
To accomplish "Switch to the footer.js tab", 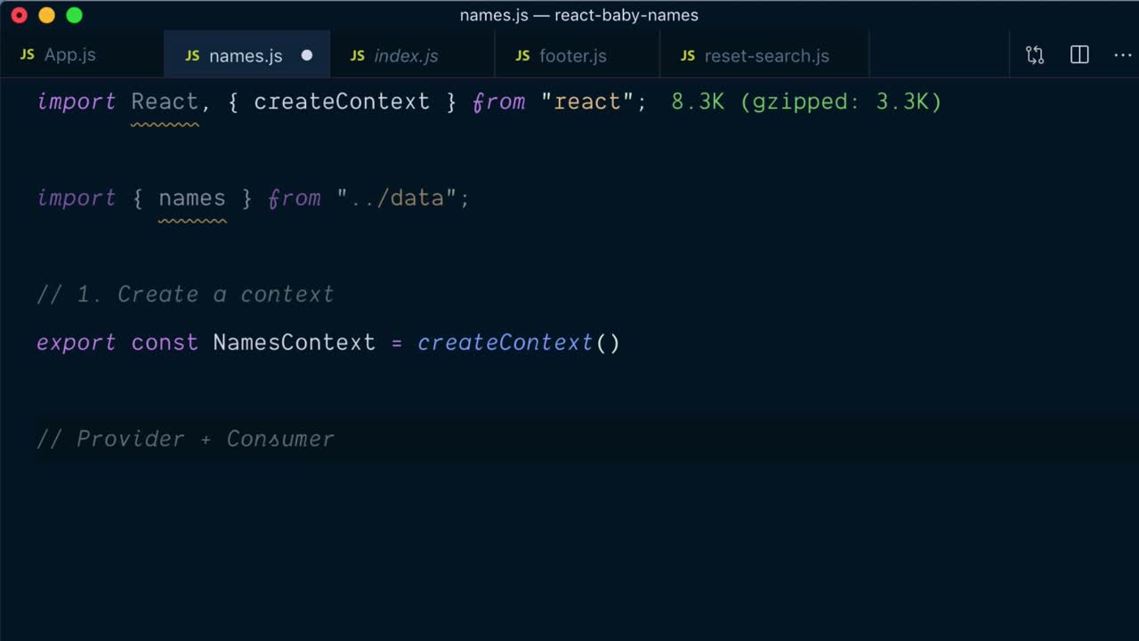I will click(x=578, y=55).
